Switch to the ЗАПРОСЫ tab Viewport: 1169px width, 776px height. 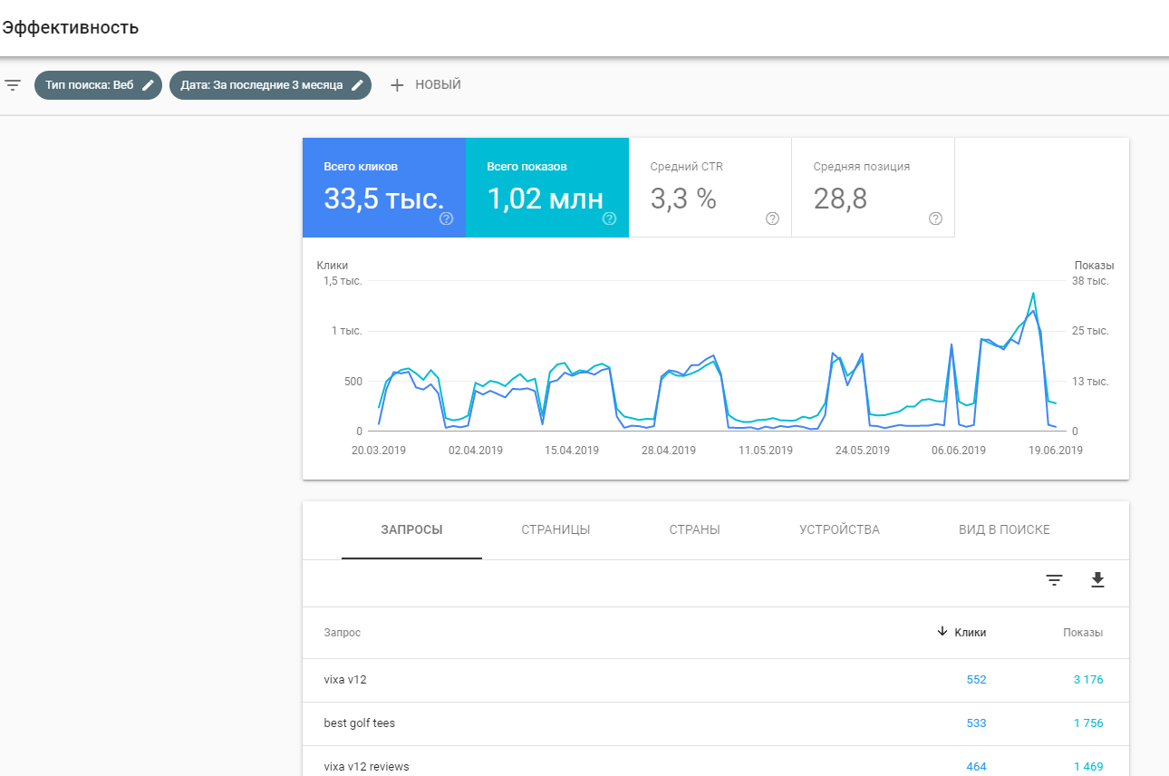coord(411,529)
